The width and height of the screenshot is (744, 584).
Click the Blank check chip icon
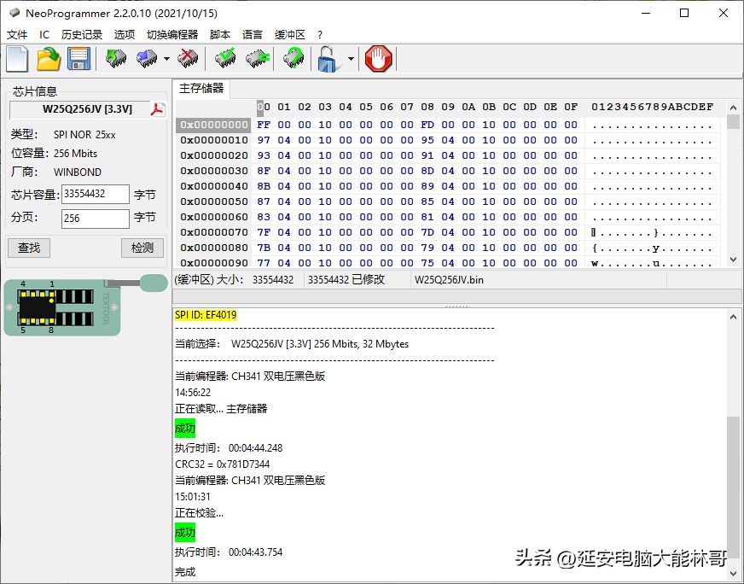point(258,58)
